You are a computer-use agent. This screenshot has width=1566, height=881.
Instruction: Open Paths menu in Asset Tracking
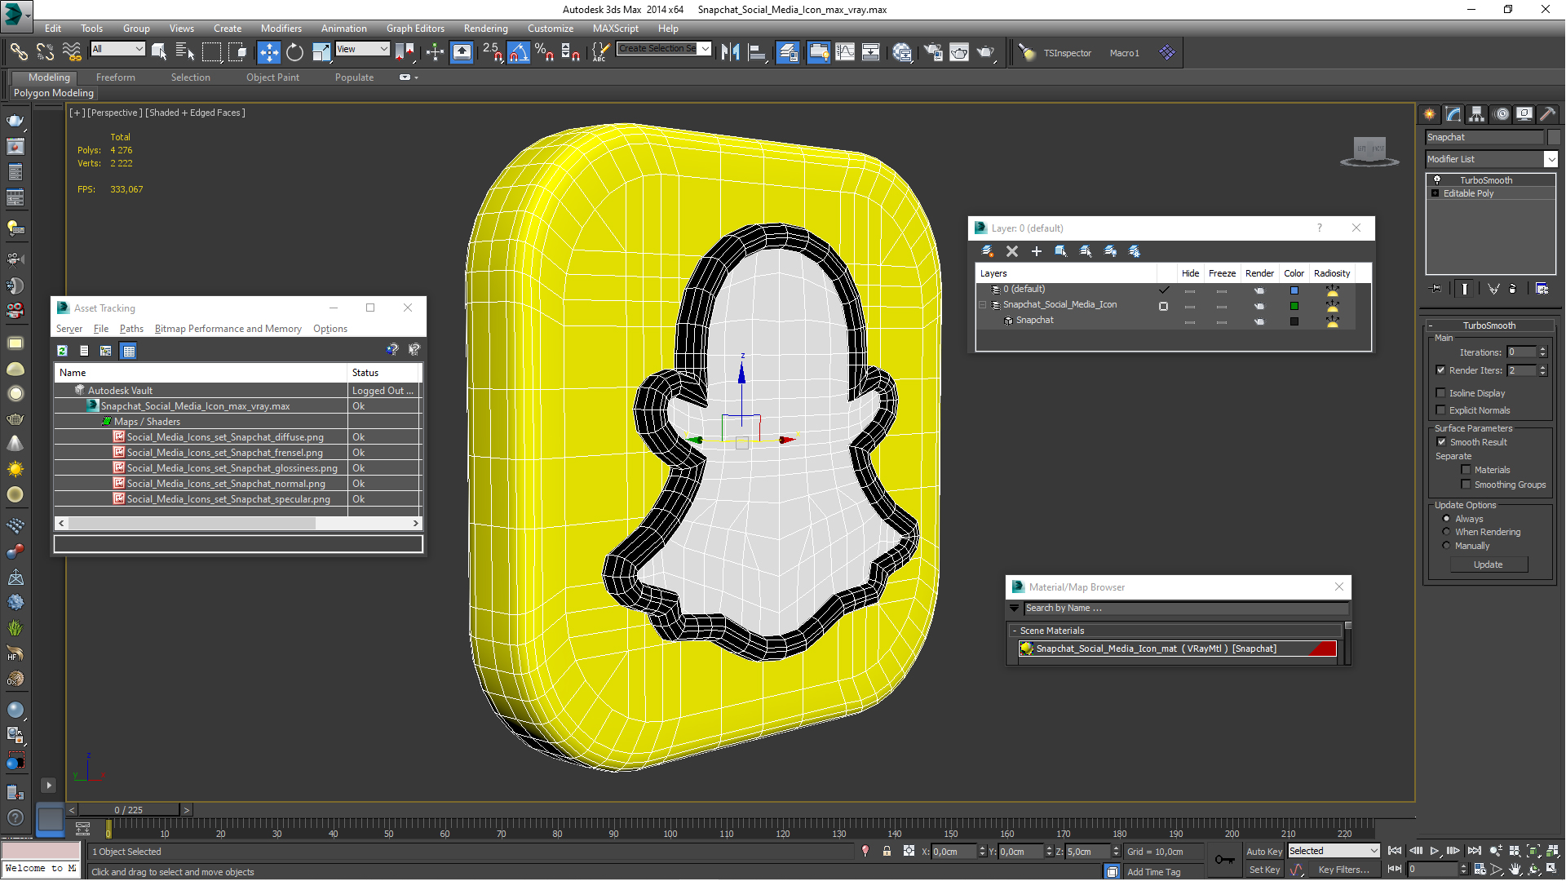coord(131,329)
